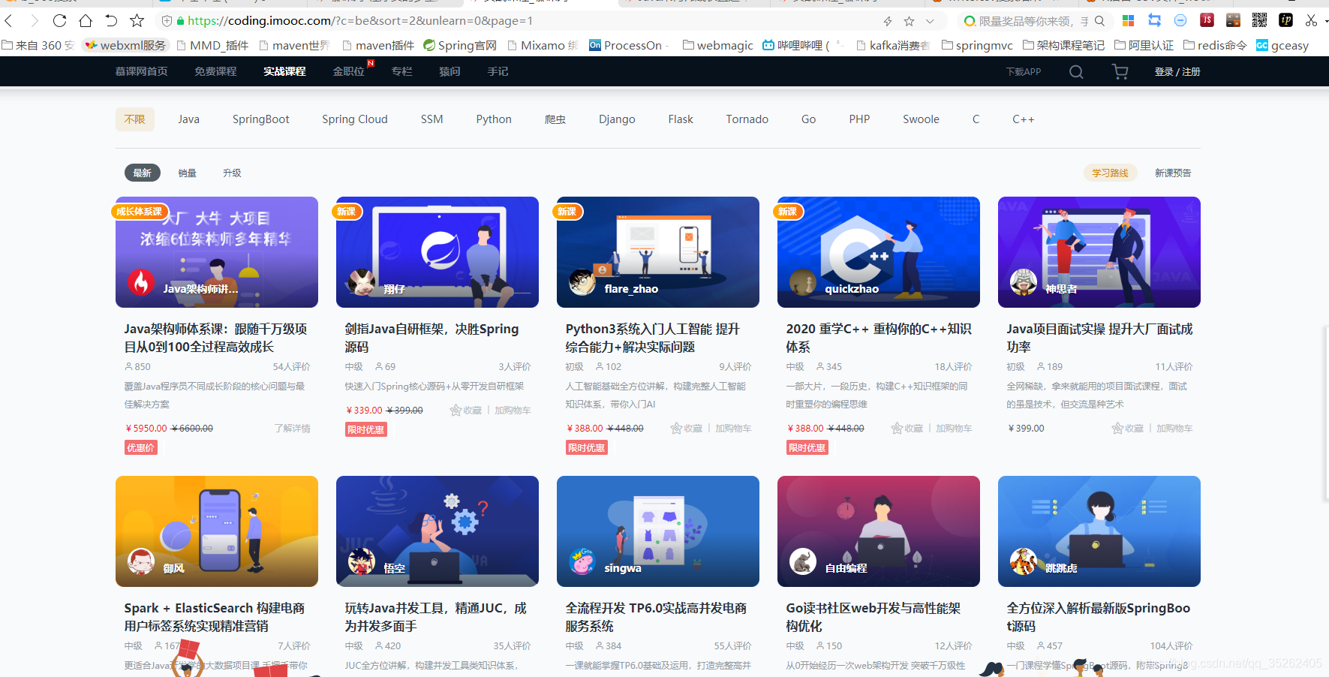Open the QR code extension icon

pos(1259,20)
